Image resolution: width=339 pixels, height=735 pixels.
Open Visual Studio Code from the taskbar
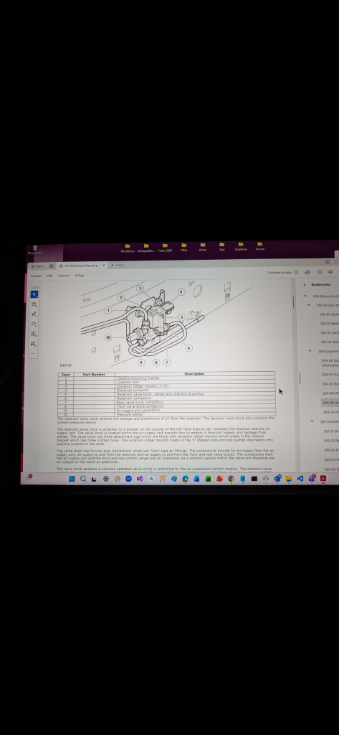[300, 478]
